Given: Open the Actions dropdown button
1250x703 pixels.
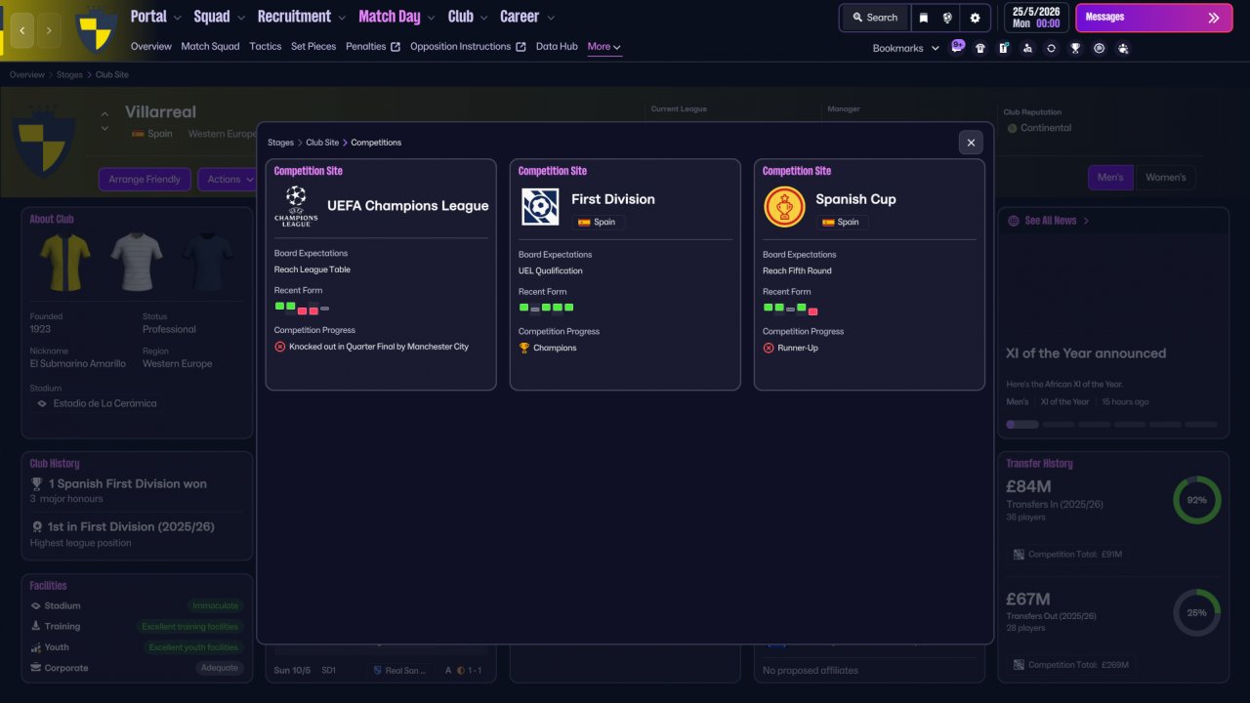Looking at the screenshot, I should coord(229,180).
